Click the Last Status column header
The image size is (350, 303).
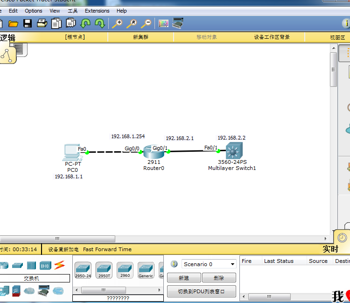(279, 261)
